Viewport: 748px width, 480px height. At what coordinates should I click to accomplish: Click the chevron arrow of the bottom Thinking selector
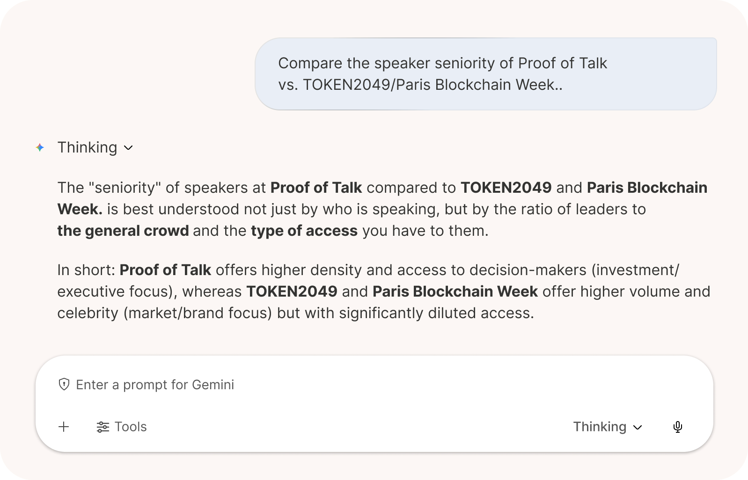coord(638,427)
